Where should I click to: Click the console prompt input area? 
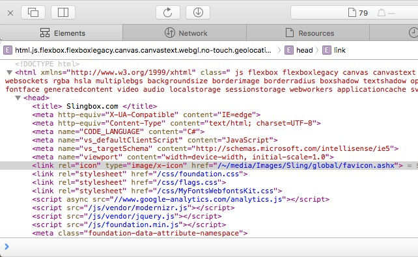point(214,247)
